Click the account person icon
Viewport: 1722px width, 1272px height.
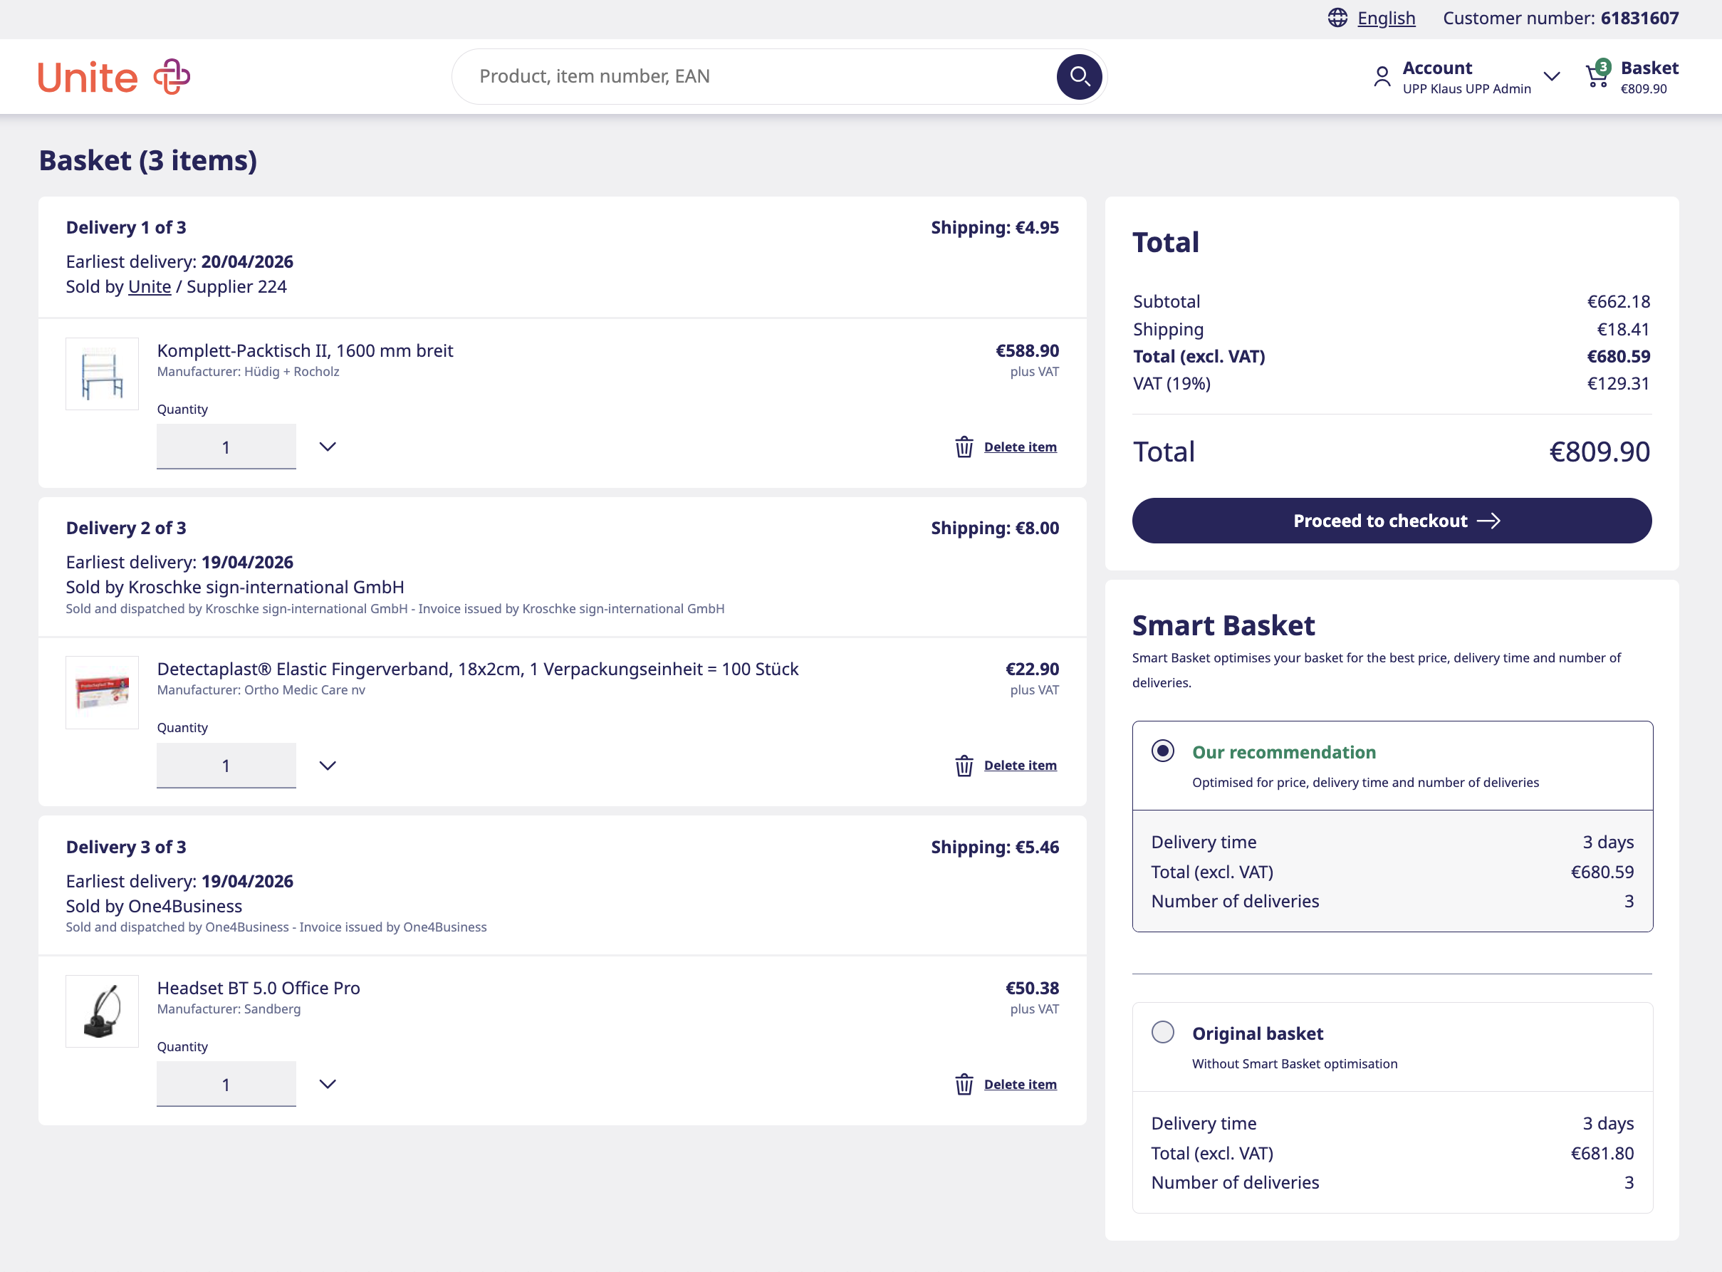click(x=1382, y=77)
